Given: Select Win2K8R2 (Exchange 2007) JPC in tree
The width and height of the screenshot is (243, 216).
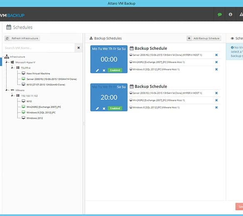Looking at the screenshot, I should click(x=44, y=107).
